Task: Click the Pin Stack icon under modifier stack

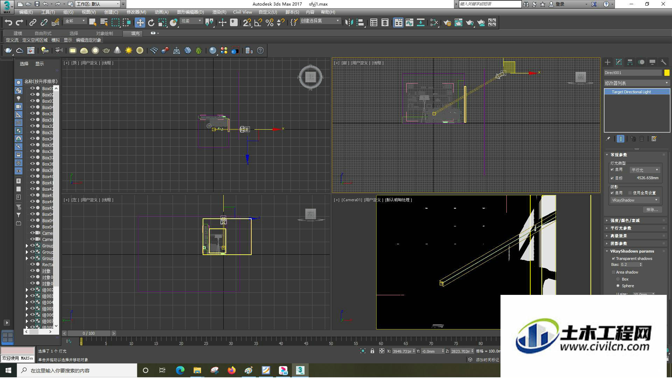Action: click(x=608, y=139)
